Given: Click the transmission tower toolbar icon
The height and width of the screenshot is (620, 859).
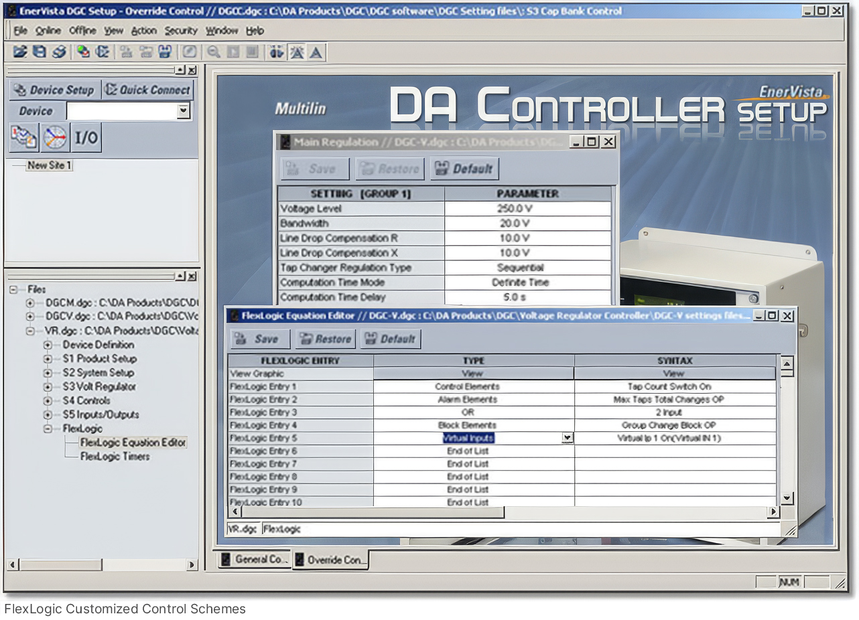Looking at the screenshot, I should [297, 52].
